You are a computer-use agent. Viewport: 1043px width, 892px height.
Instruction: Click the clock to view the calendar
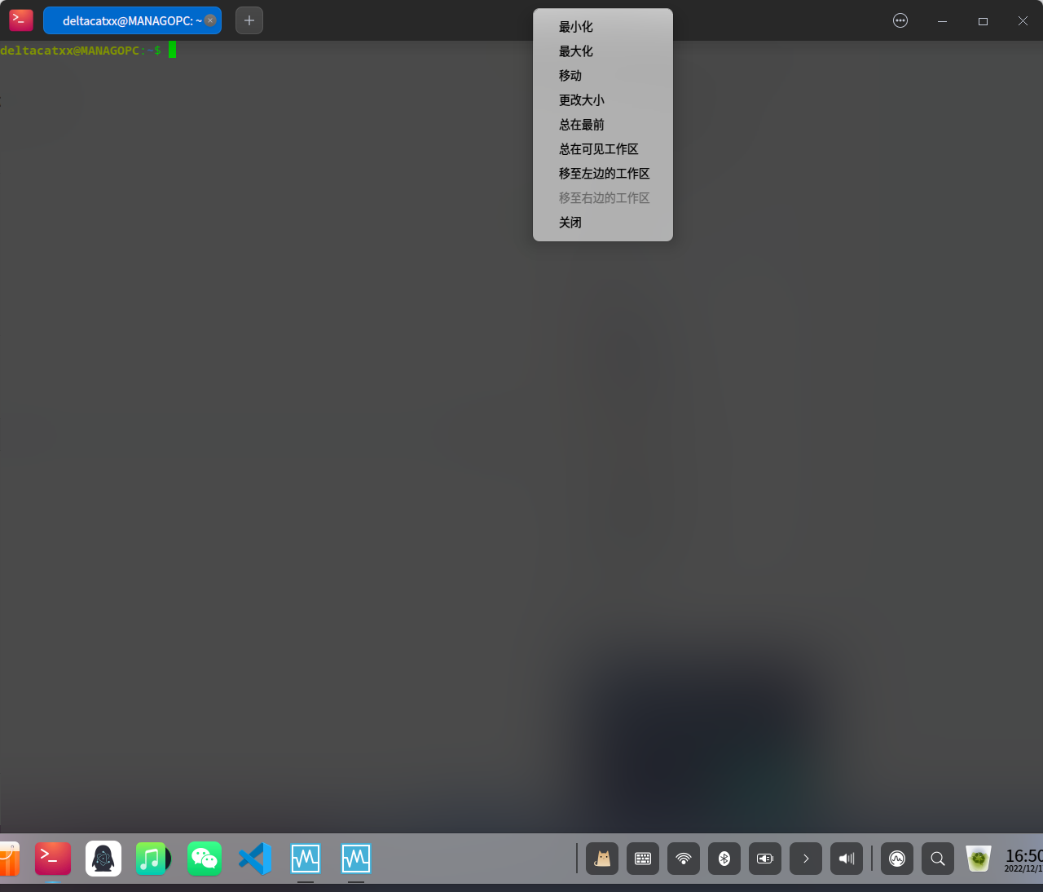[1023, 858]
